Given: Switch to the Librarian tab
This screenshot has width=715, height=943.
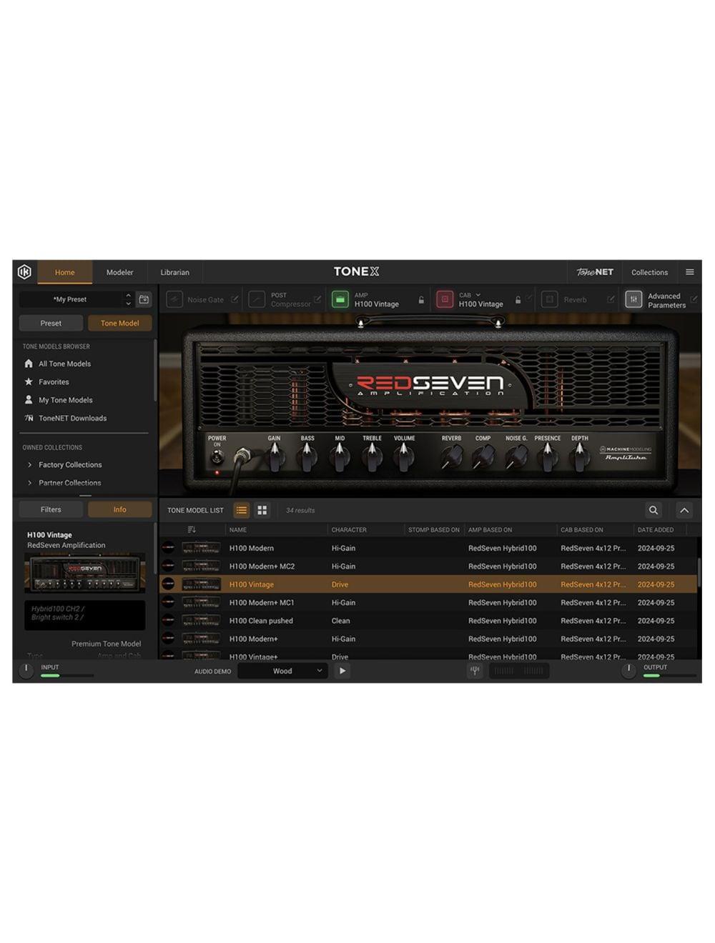Looking at the screenshot, I should pyautogui.click(x=174, y=272).
